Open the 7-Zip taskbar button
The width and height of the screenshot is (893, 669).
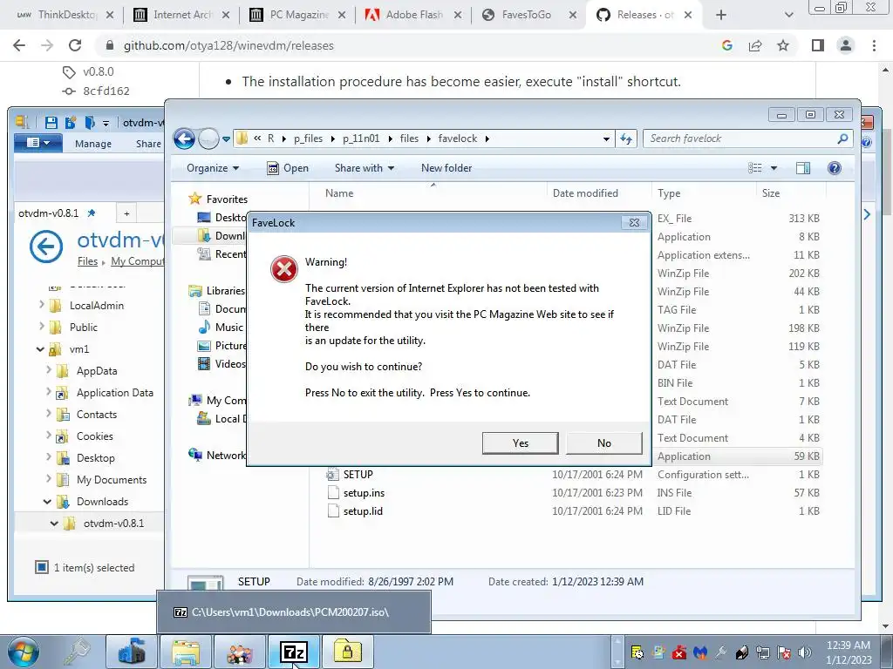click(x=294, y=652)
